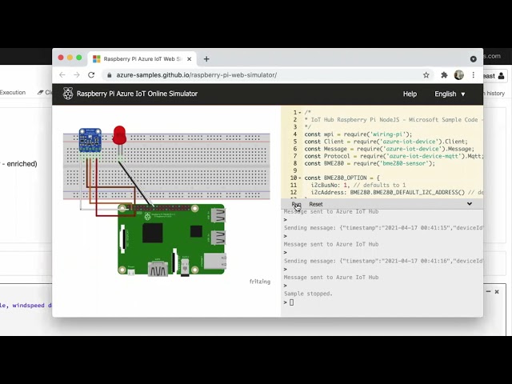Go forward with browser forward arrow
Viewport: 512px width, 384px height.
point(77,75)
